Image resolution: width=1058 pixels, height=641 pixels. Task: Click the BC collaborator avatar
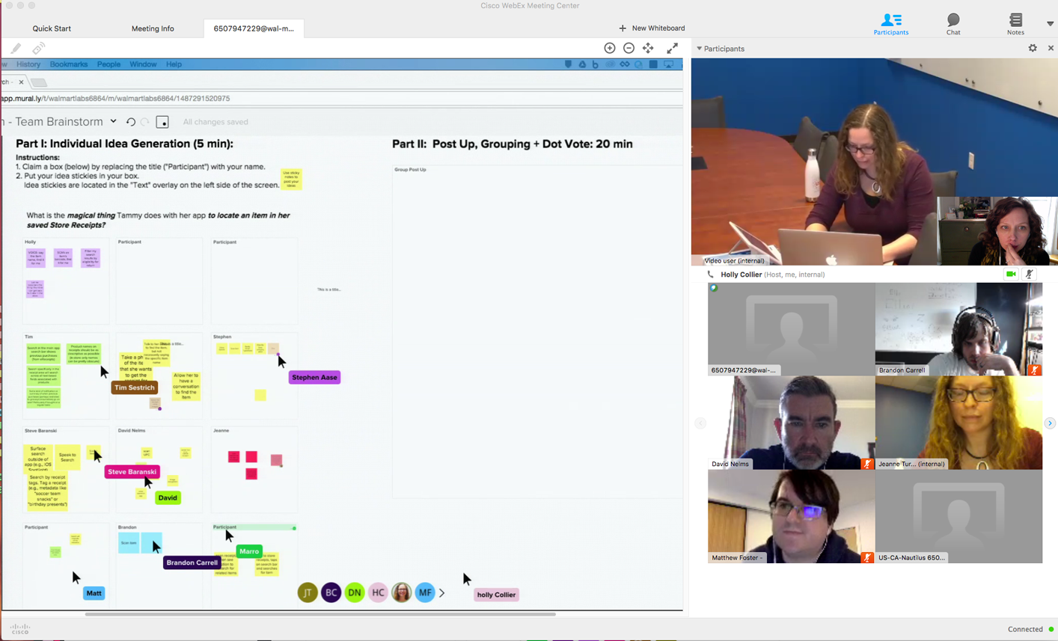pyautogui.click(x=331, y=593)
